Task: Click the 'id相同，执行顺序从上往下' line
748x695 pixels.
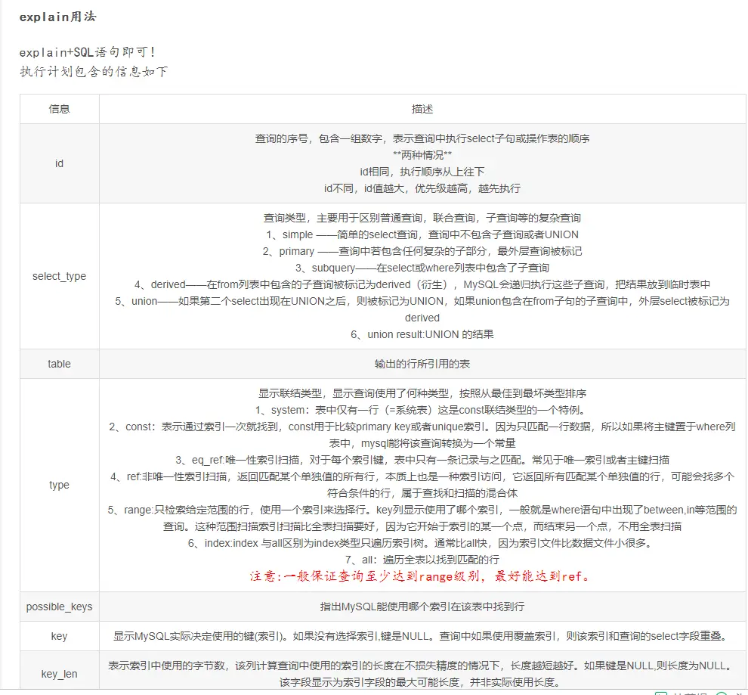Action: (x=422, y=172)
